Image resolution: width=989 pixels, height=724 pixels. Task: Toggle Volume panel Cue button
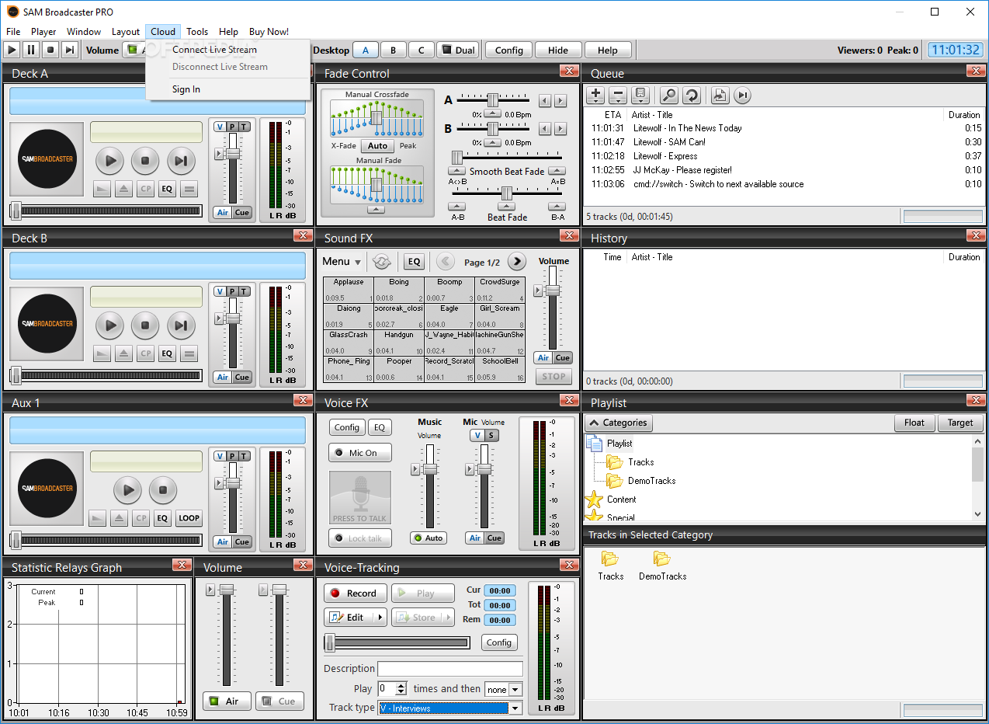pos(279,701)
